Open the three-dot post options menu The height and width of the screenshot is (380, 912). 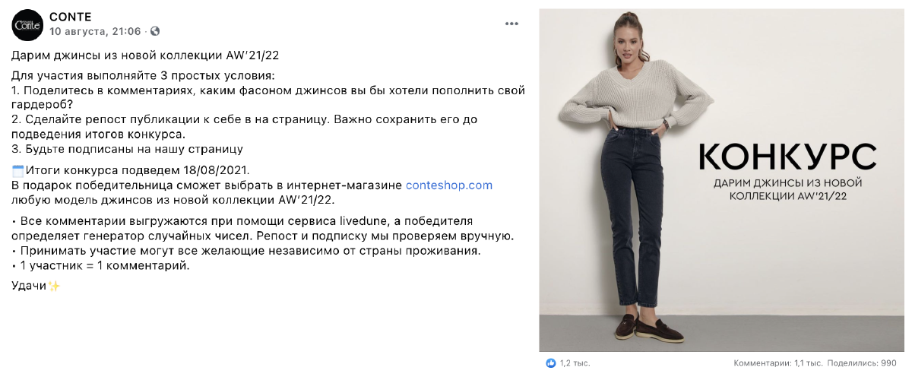click(511, 24)
